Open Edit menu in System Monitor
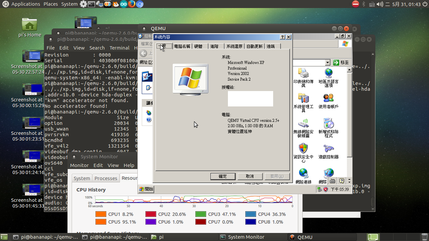 point(98,165)
